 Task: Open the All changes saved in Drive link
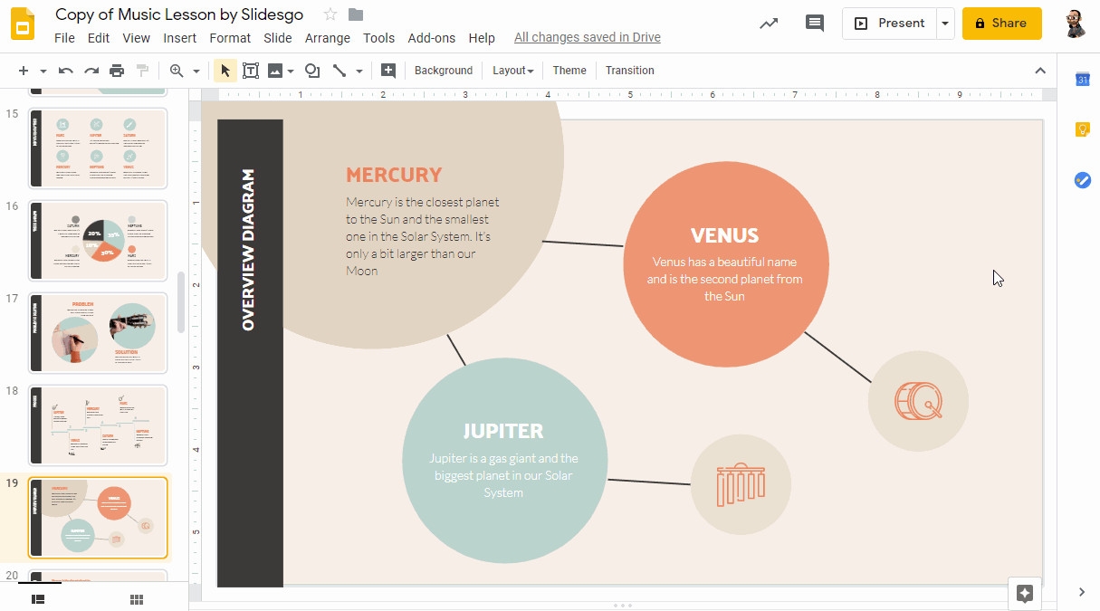point(588,38)
